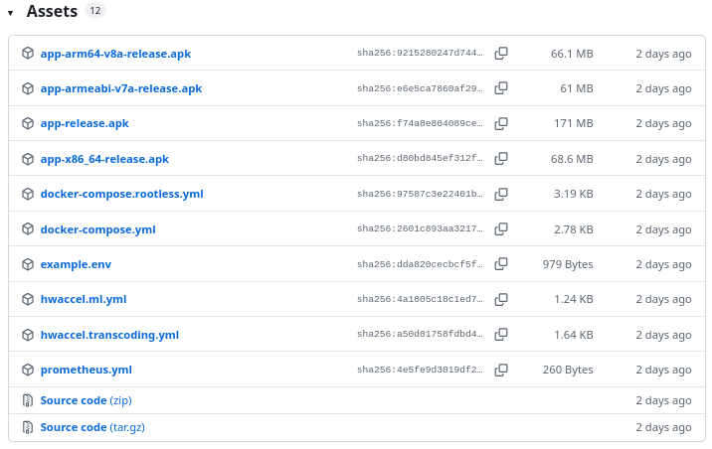Click zip file icon beside Source code (zip)

click(x=28, y=400)
